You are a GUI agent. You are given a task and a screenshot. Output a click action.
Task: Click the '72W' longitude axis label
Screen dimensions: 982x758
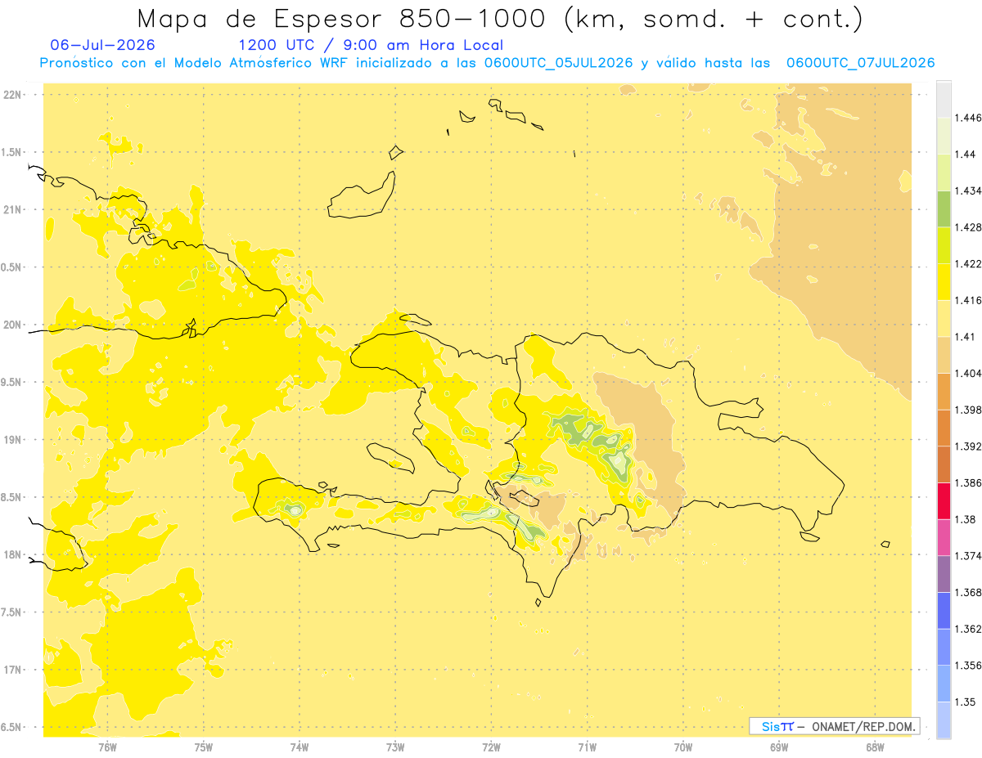pyautogui.click(x=491, y=747)
